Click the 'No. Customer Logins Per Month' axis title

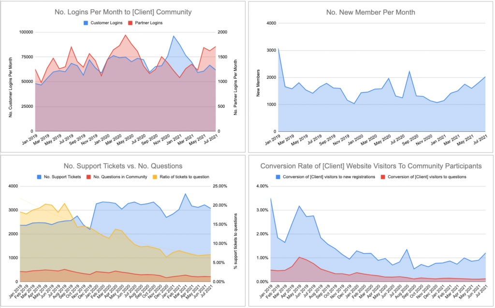click(11, 87)
